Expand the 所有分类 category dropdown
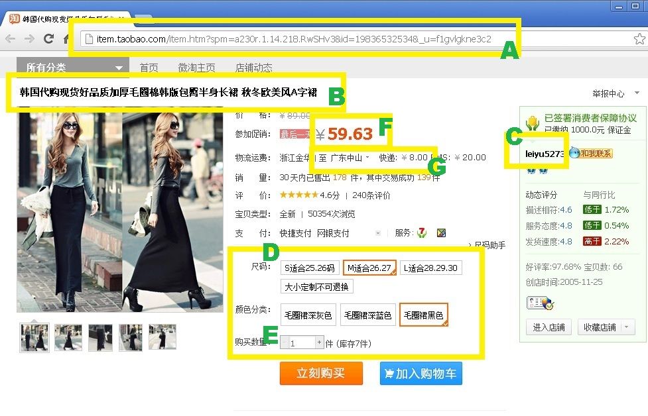Viewport: 648px width, 416px height. tap(73, 68)
